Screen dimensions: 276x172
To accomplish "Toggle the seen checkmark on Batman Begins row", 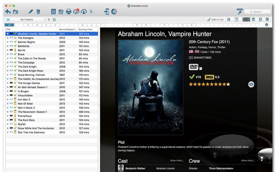I will 15,42.
